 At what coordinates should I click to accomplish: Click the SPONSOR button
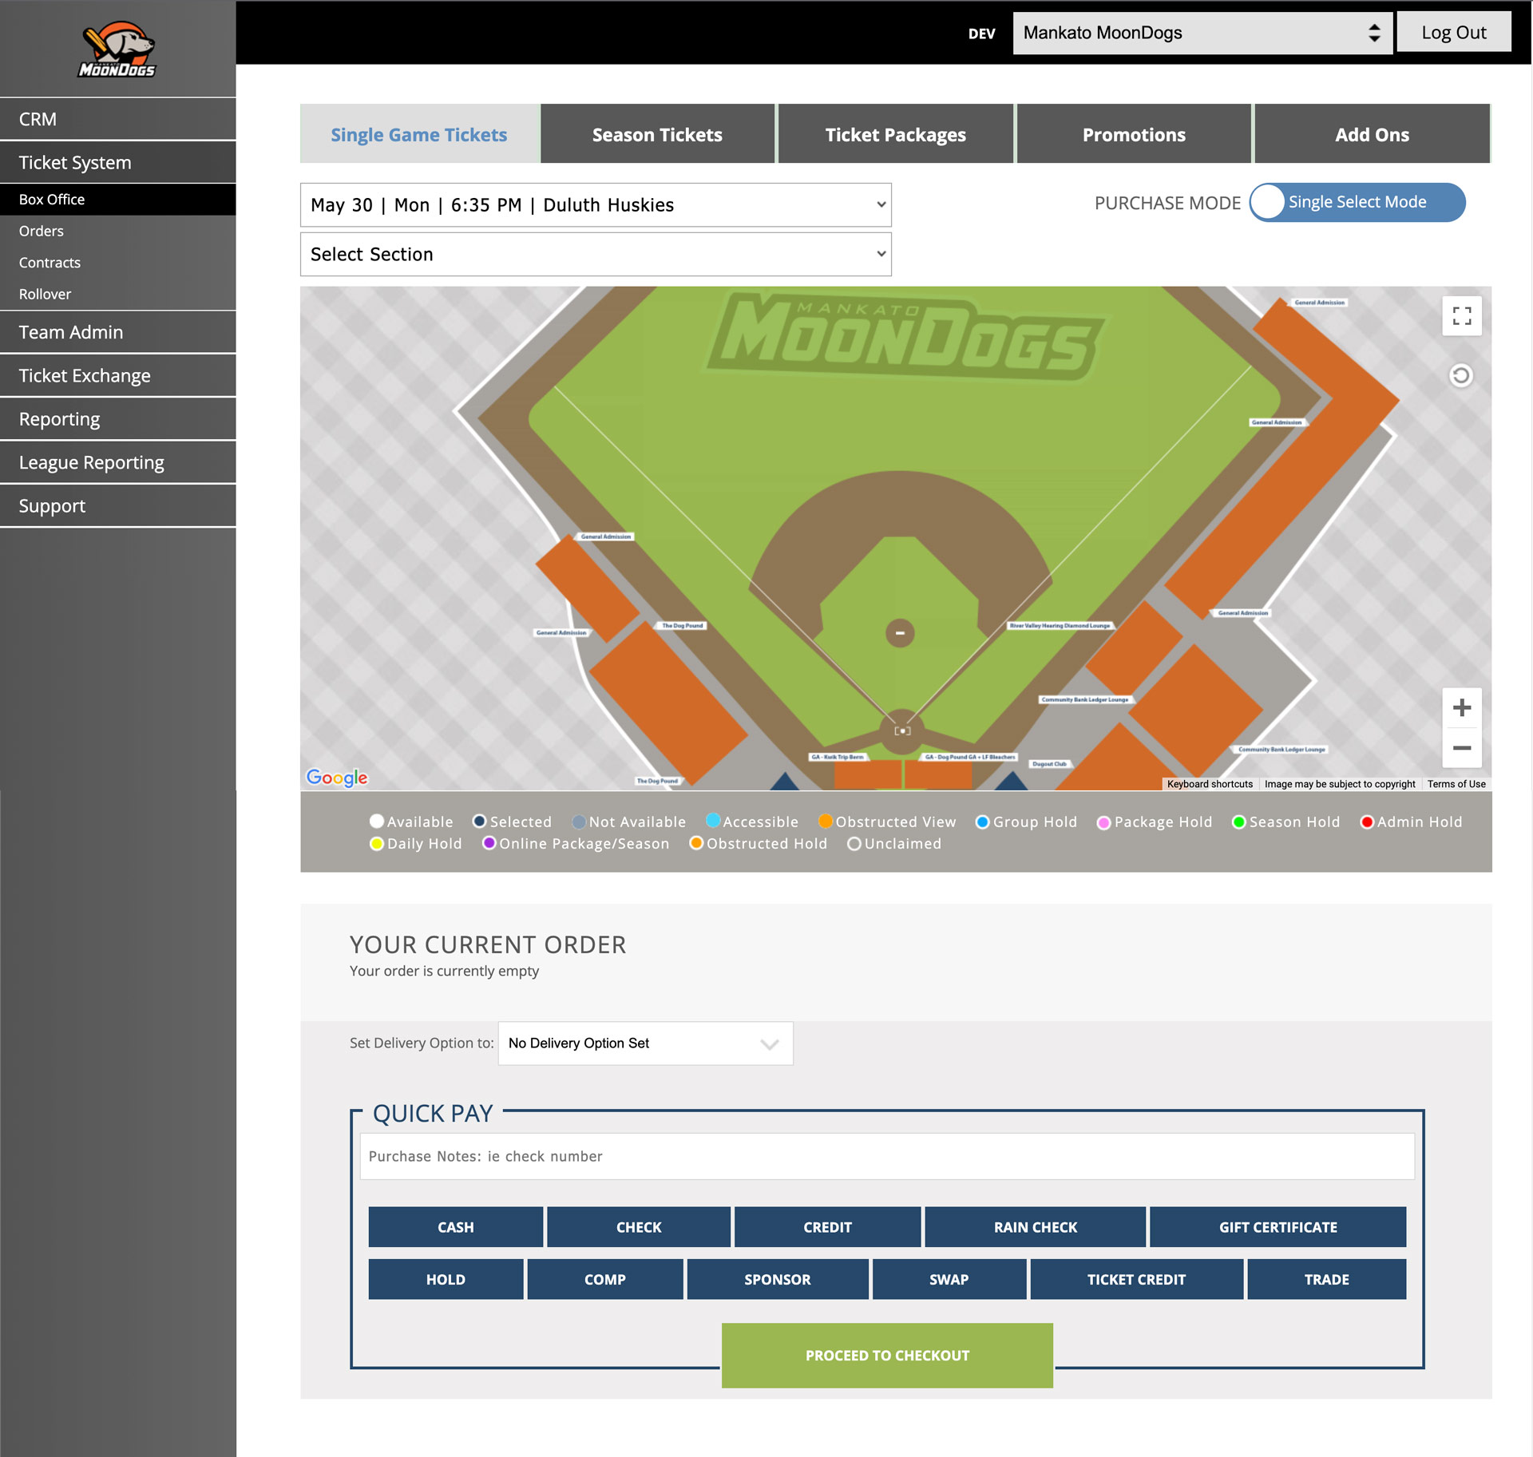[x=778, y=1279]
